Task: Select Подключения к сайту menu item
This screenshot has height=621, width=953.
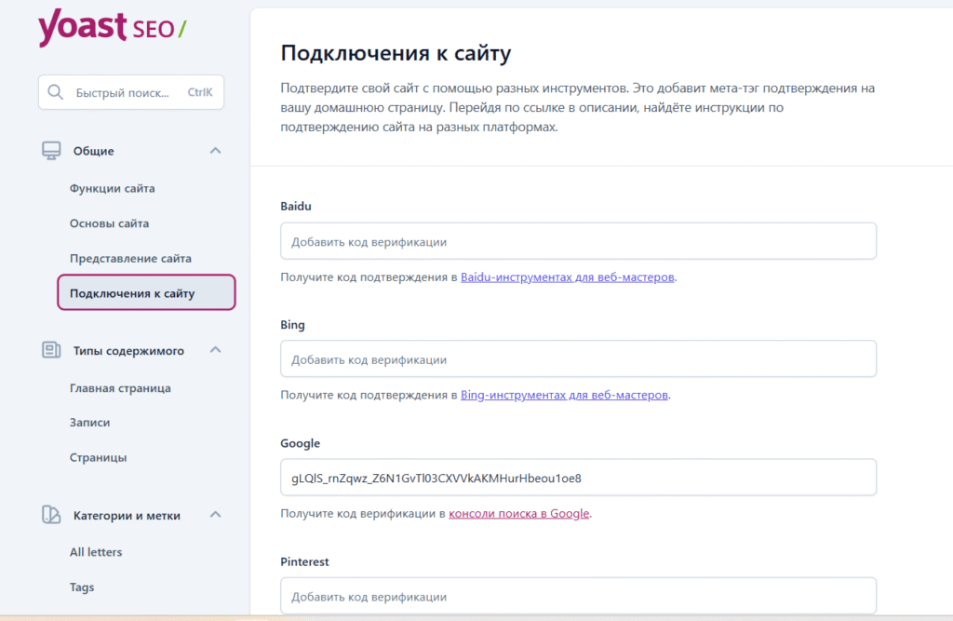Action: (x=132, y=293)
